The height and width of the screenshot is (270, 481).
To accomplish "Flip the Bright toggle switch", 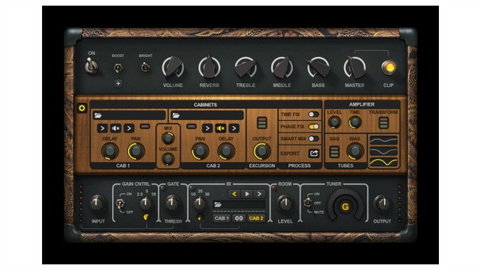I will point(145,67).
